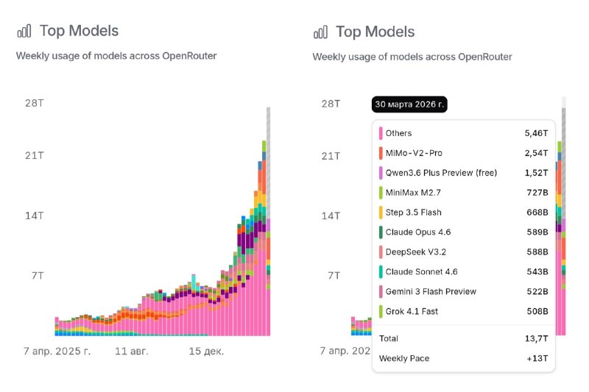Click the gray striped projected bar in left chart

click(269, 162)
